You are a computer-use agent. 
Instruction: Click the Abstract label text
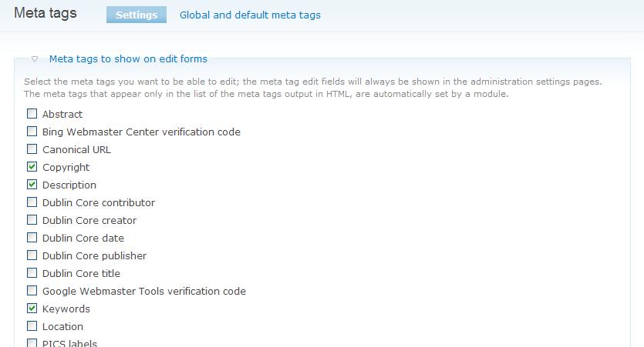tap(62, 114)
